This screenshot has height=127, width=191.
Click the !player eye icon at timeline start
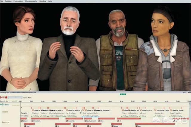[22, 121]
